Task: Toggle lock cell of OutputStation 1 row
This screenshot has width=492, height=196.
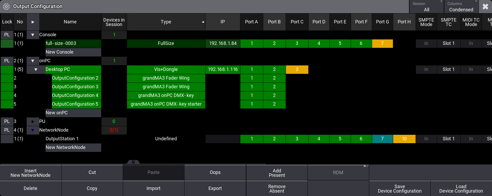Action: tap(7, 139)
